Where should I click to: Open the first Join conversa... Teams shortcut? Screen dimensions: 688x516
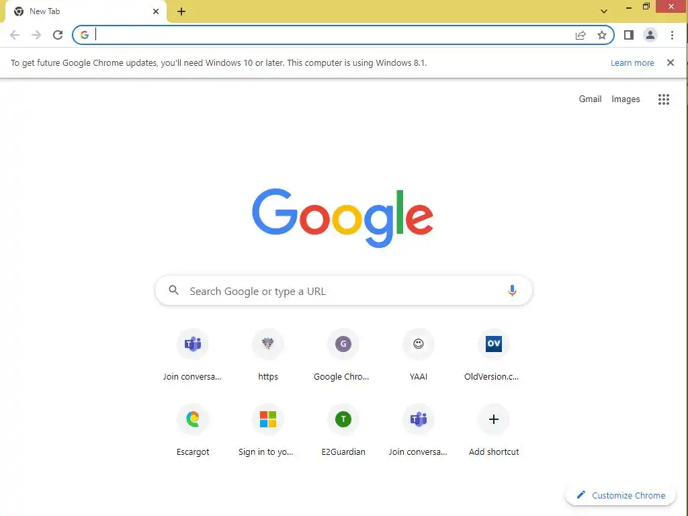[192, 355]
